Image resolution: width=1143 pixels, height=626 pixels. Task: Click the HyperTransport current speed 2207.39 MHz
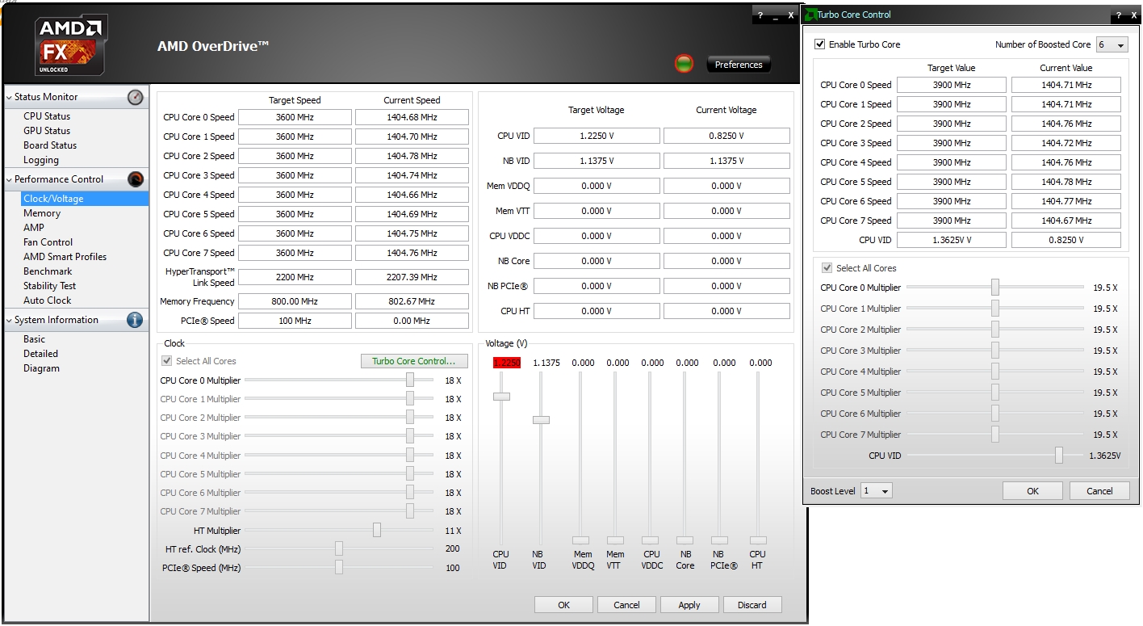[x=412, y=277]
